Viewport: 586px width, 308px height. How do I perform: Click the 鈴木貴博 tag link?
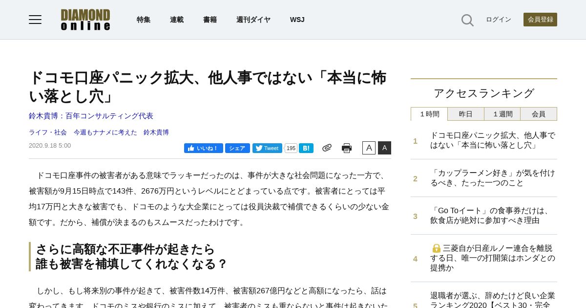click(x=156, y=132)
